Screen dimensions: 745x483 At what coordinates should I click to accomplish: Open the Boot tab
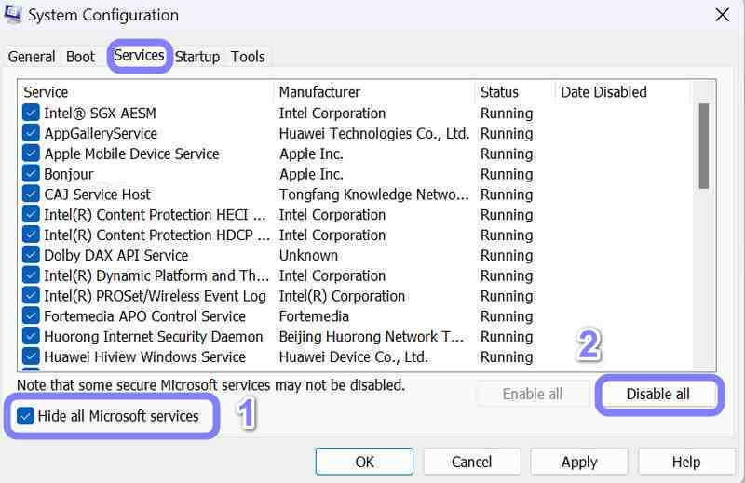tap(80, 57)
